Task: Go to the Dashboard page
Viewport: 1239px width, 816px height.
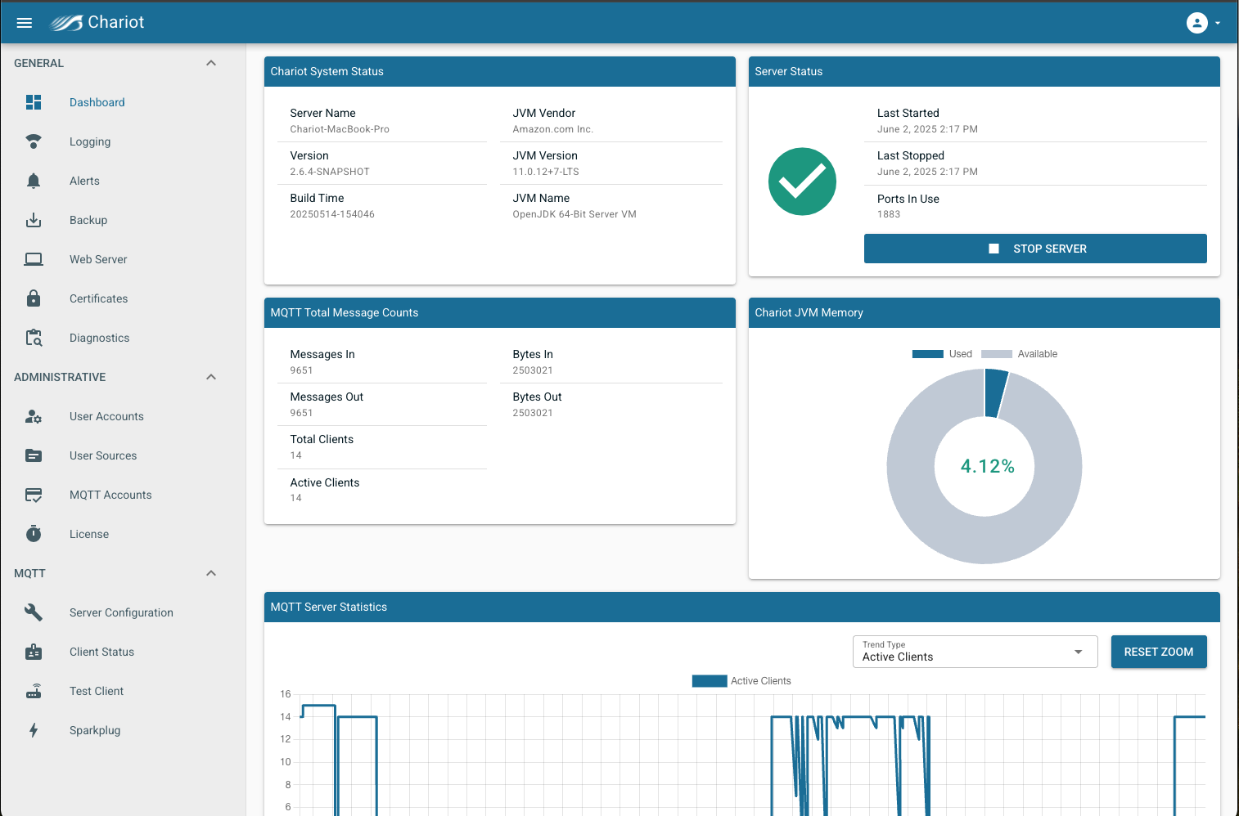Action: (97, 102)
